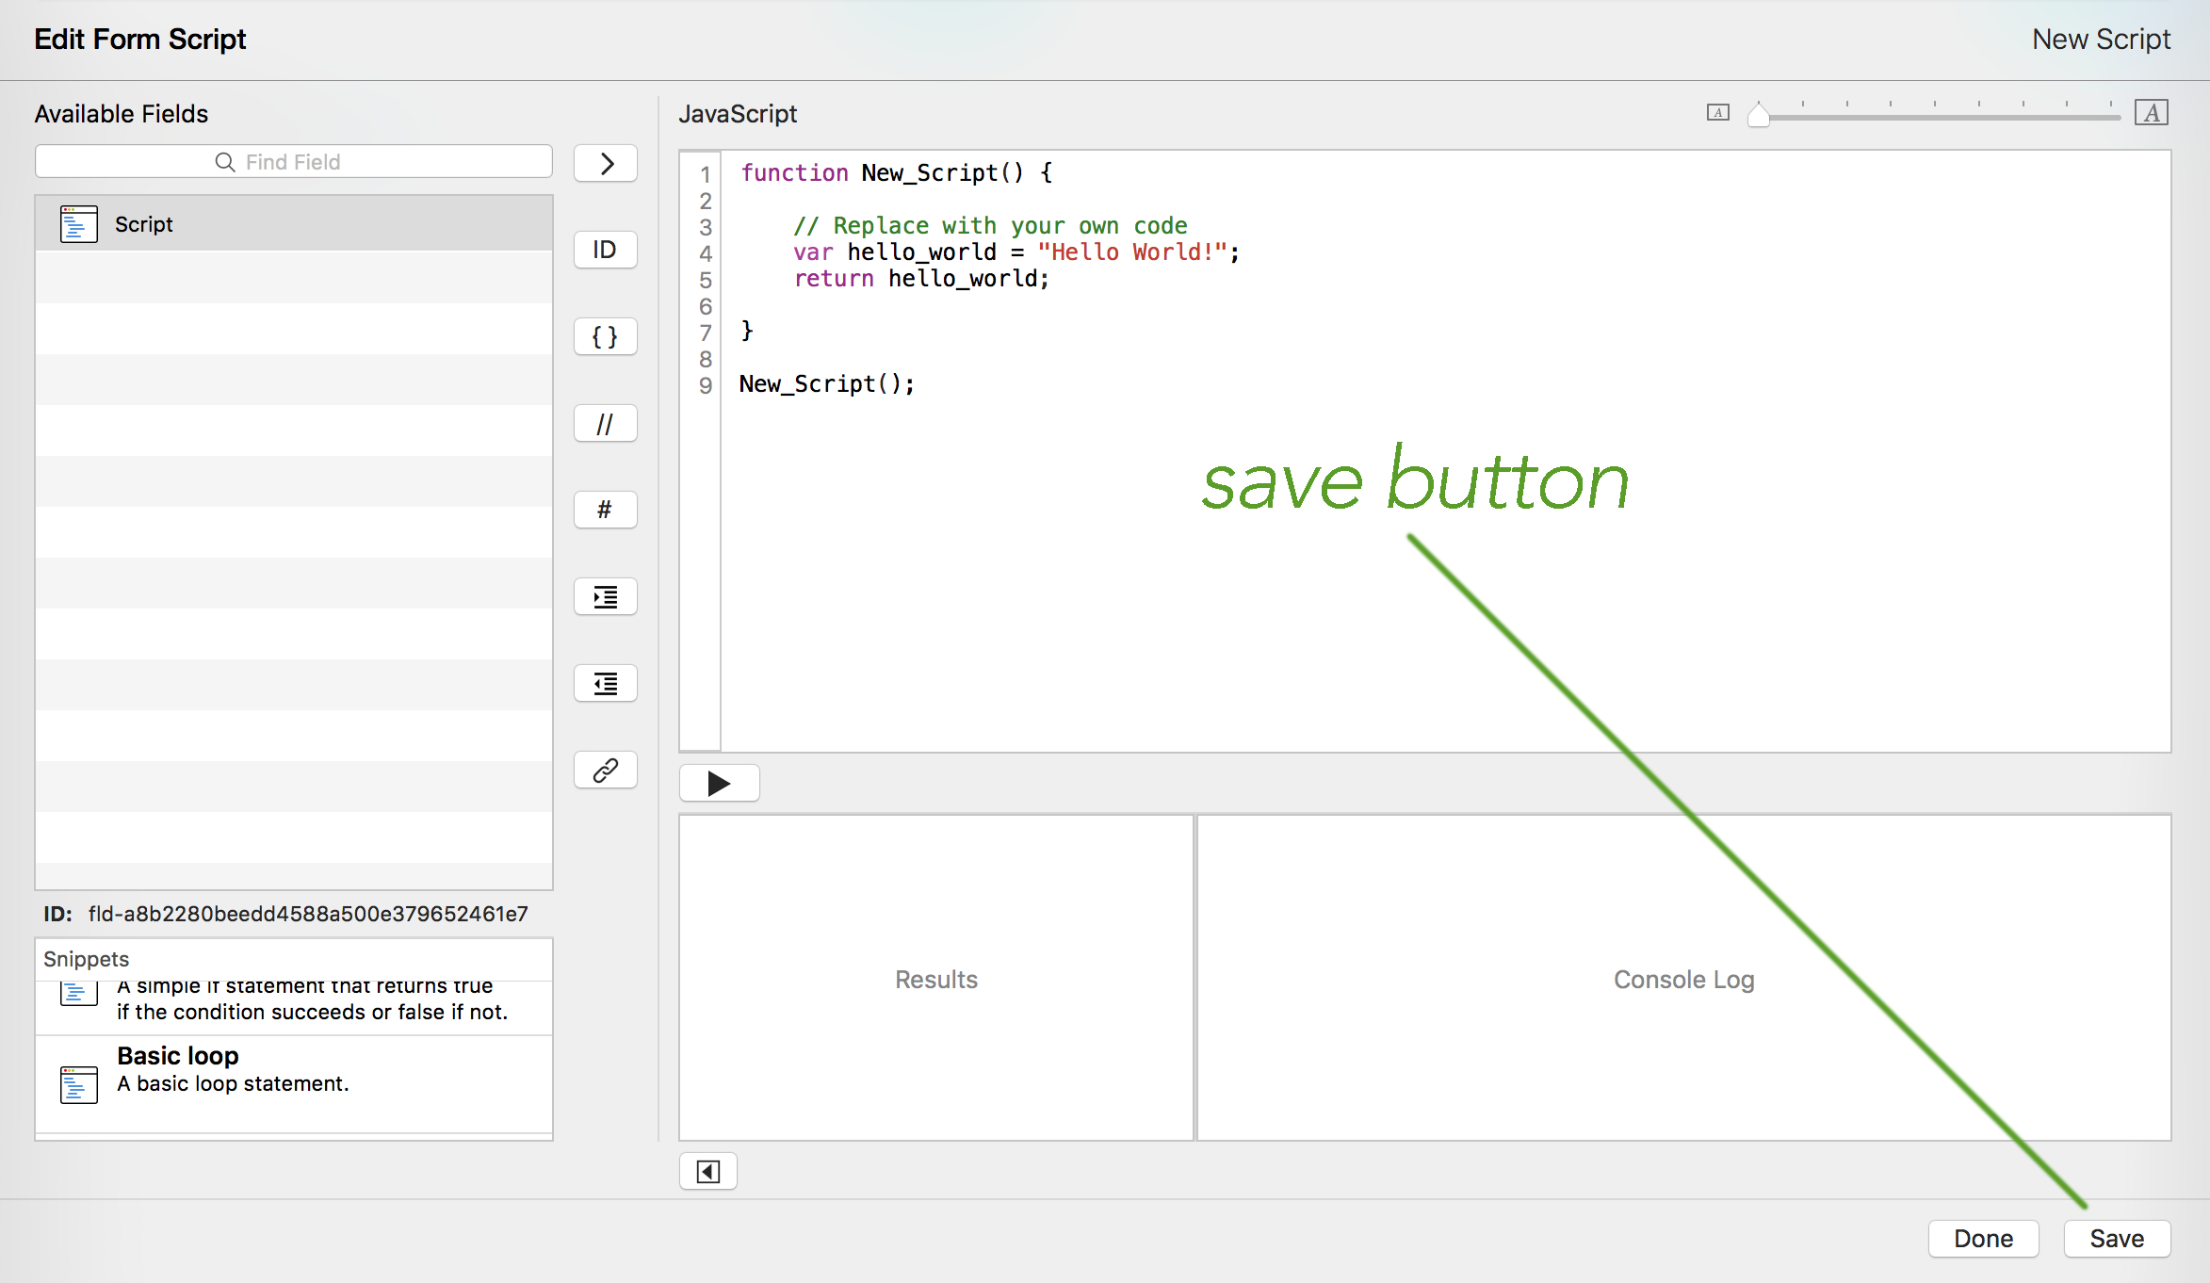Collapse the sidebar with left-triangle toggle
2210x1283 pixels.
click(707, 1171)
